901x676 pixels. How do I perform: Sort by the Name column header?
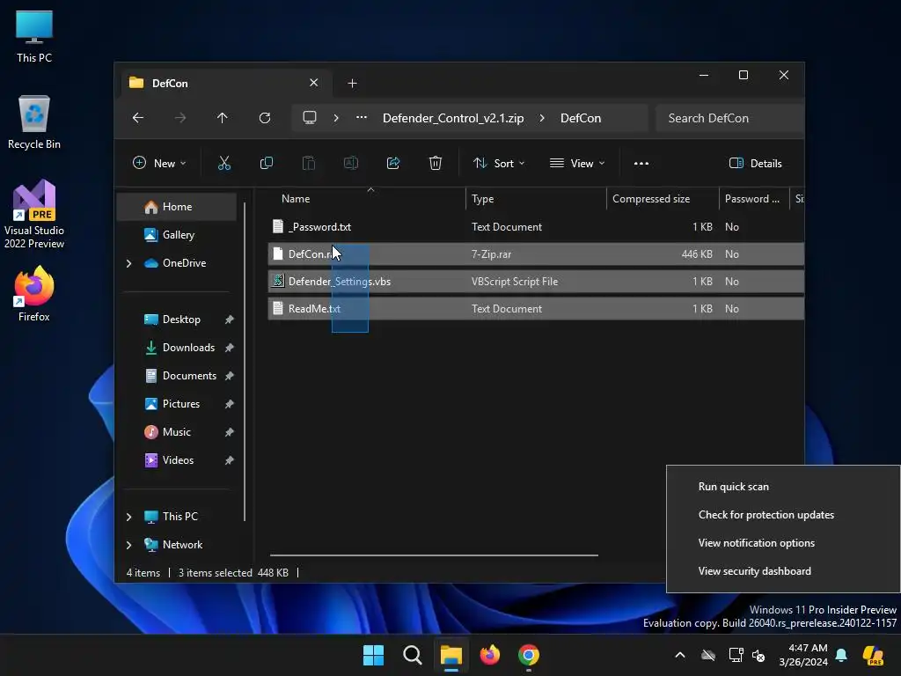click(x=367, y=199)
